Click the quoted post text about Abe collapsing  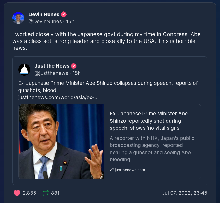click(x=108, y=87)
